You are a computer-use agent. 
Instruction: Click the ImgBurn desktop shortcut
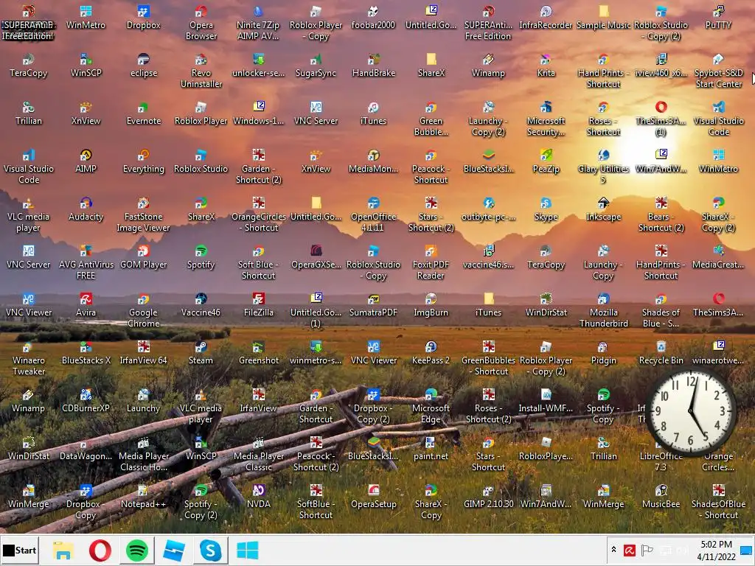[431, 304]
